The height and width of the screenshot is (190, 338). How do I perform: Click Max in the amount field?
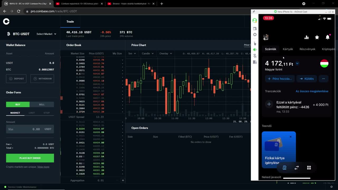(x=11, y=129)
